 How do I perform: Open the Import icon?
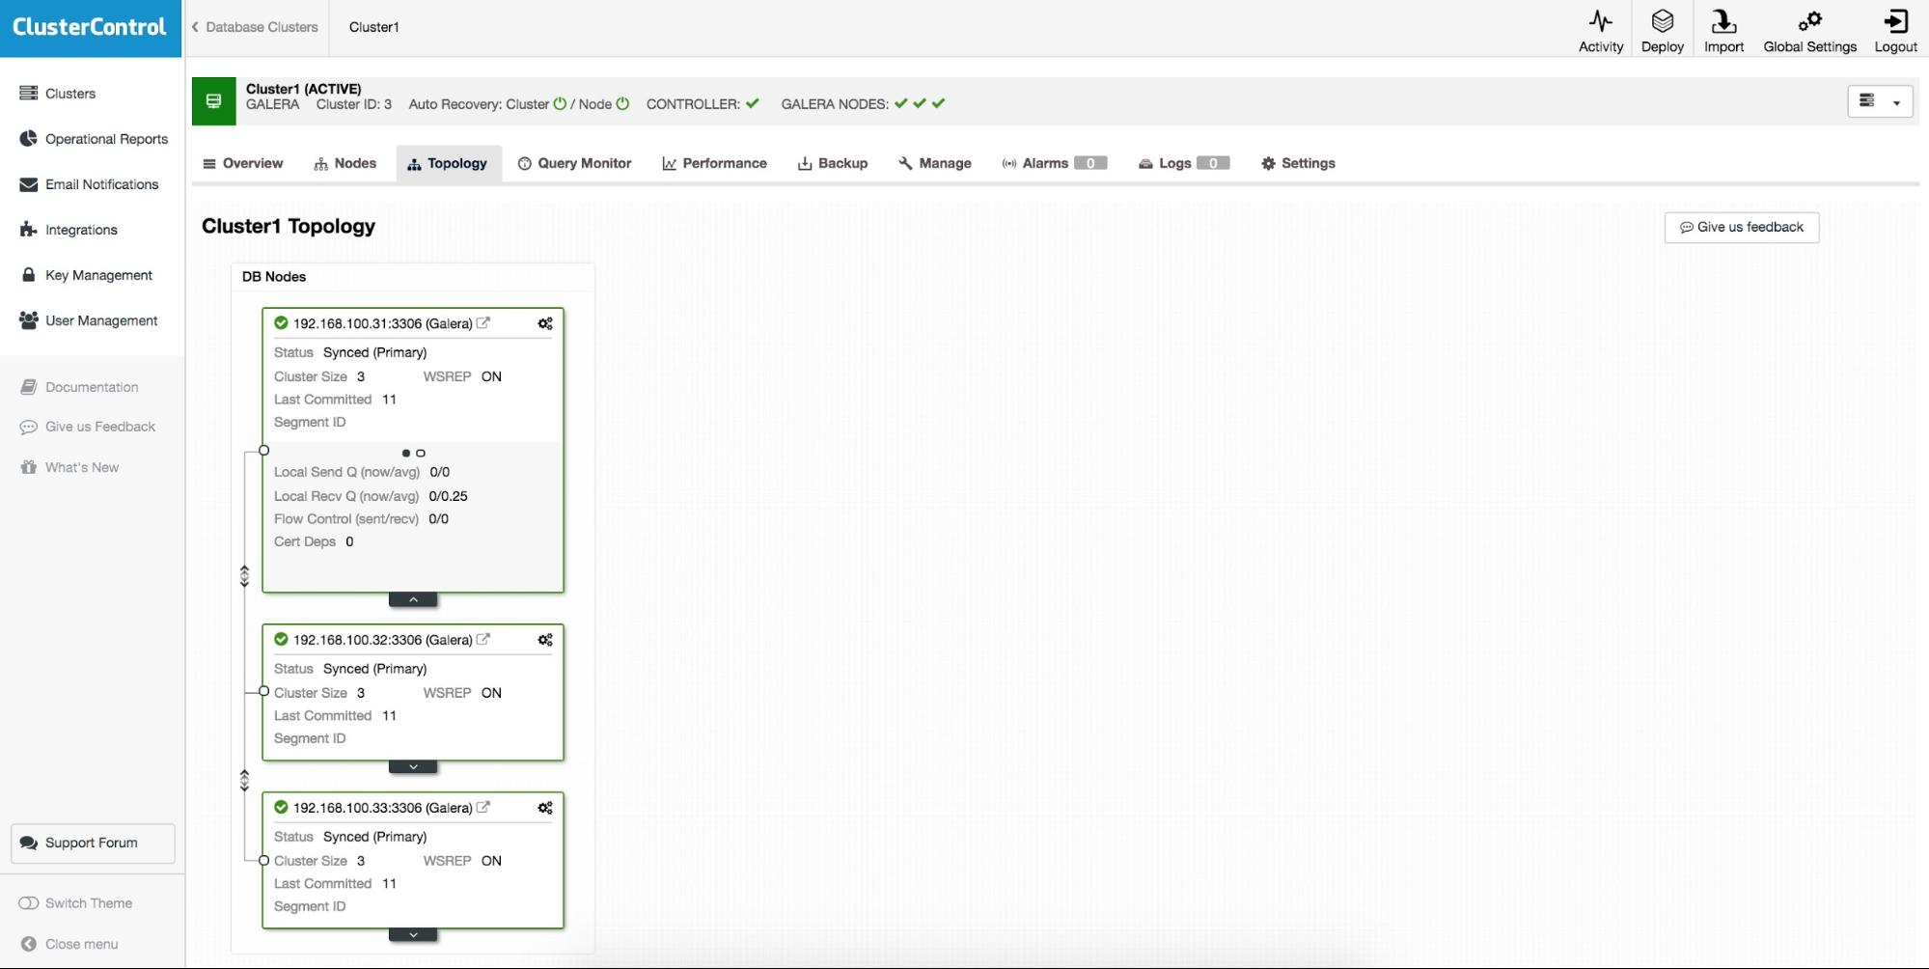click(x=1723, y=30)
